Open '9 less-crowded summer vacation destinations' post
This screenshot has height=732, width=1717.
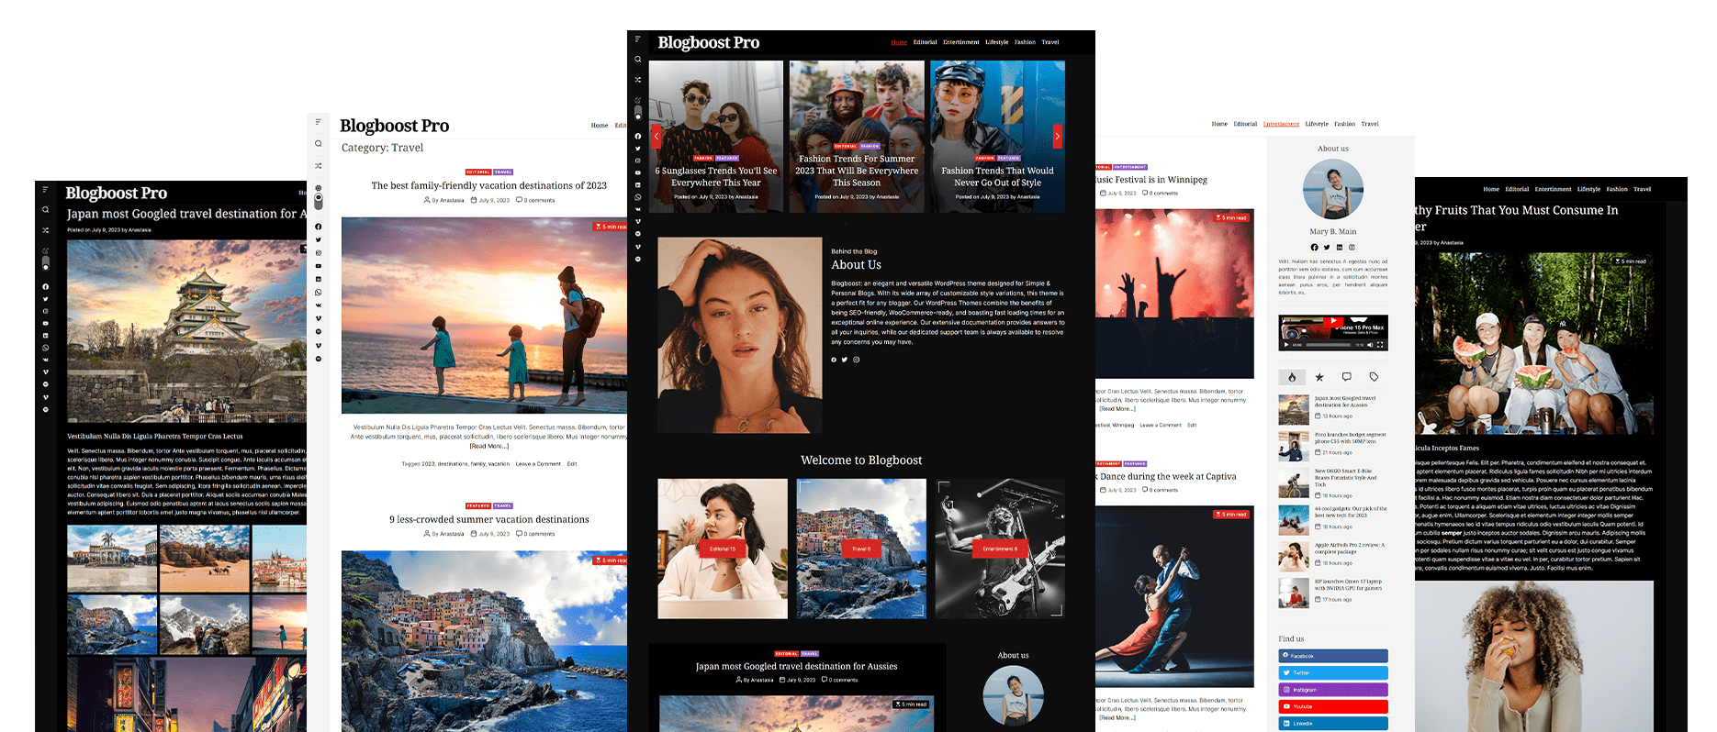(488, 519)
